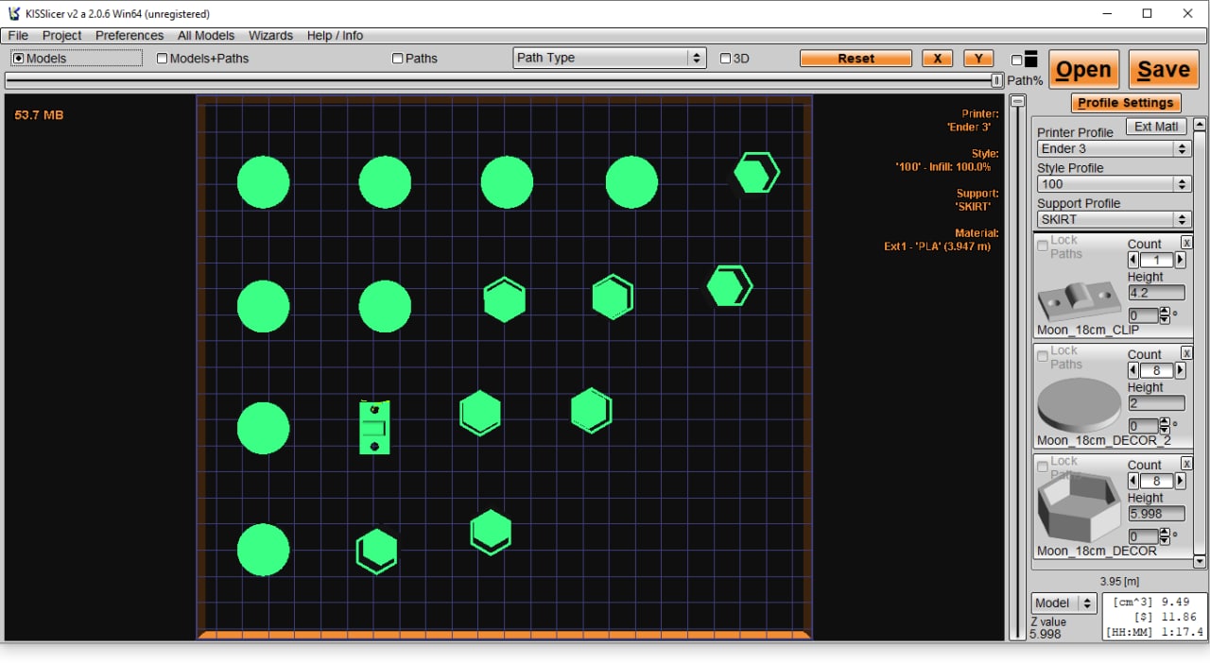Remove Moon_18cm_DECOR hexagon model with x button
Viewport: 1210px width, 663px height.
pyautogui.click(x=1187, y=464)
